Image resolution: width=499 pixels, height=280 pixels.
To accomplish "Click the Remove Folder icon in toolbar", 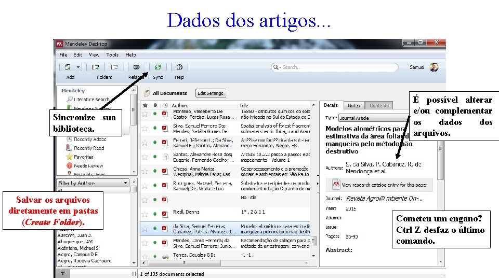I will [x=114, y=67].
